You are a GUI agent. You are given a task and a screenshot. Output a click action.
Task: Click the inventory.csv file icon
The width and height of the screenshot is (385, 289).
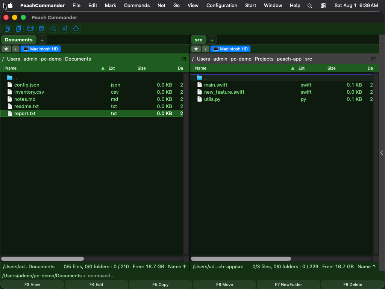click(9, 92)
